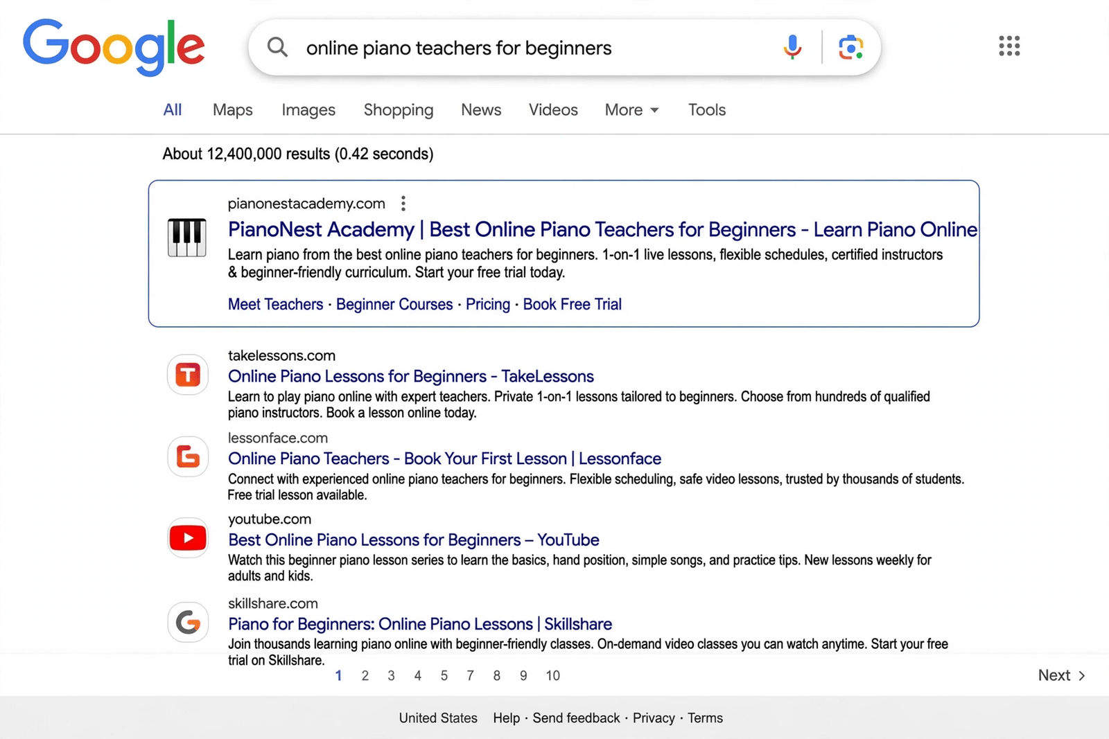Open the Book Free Trial sitelink

click(x=573, y=304)
